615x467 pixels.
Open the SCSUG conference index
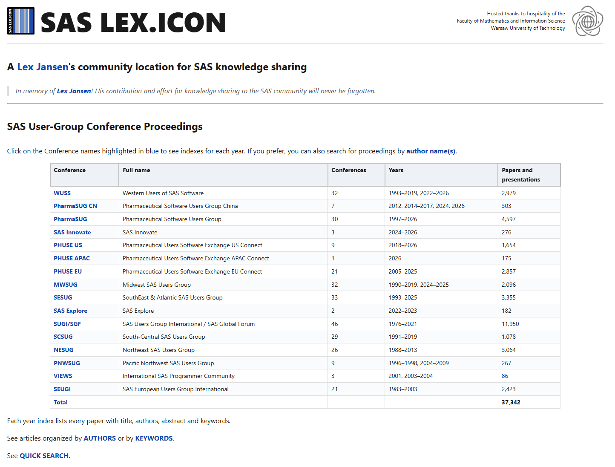point(63,337)
